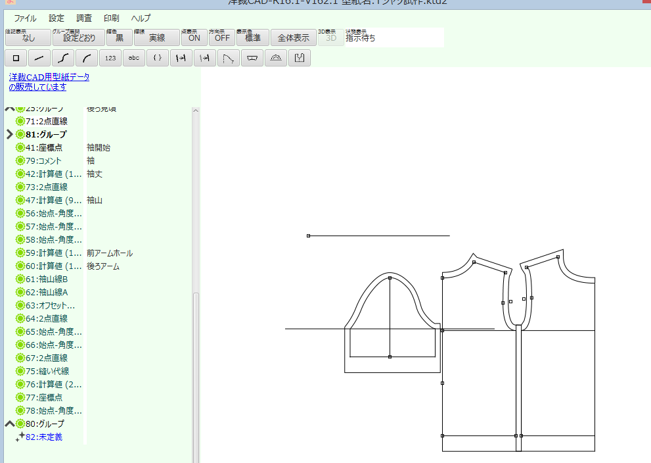Click the gear icon of 64:2点直線
The height and width of the screenshot is (463, 651).
tap(20, 318)
